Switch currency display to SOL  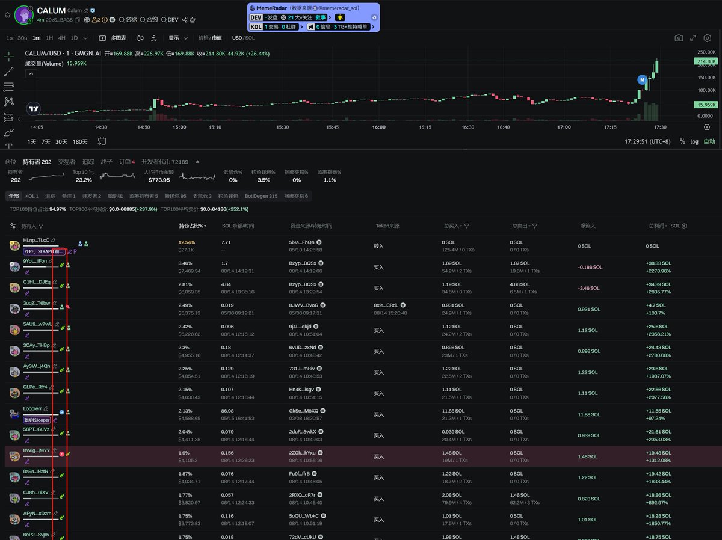click(250, 38)
